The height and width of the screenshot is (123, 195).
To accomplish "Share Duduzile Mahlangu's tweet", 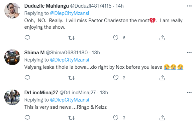I will coord(162,38).
